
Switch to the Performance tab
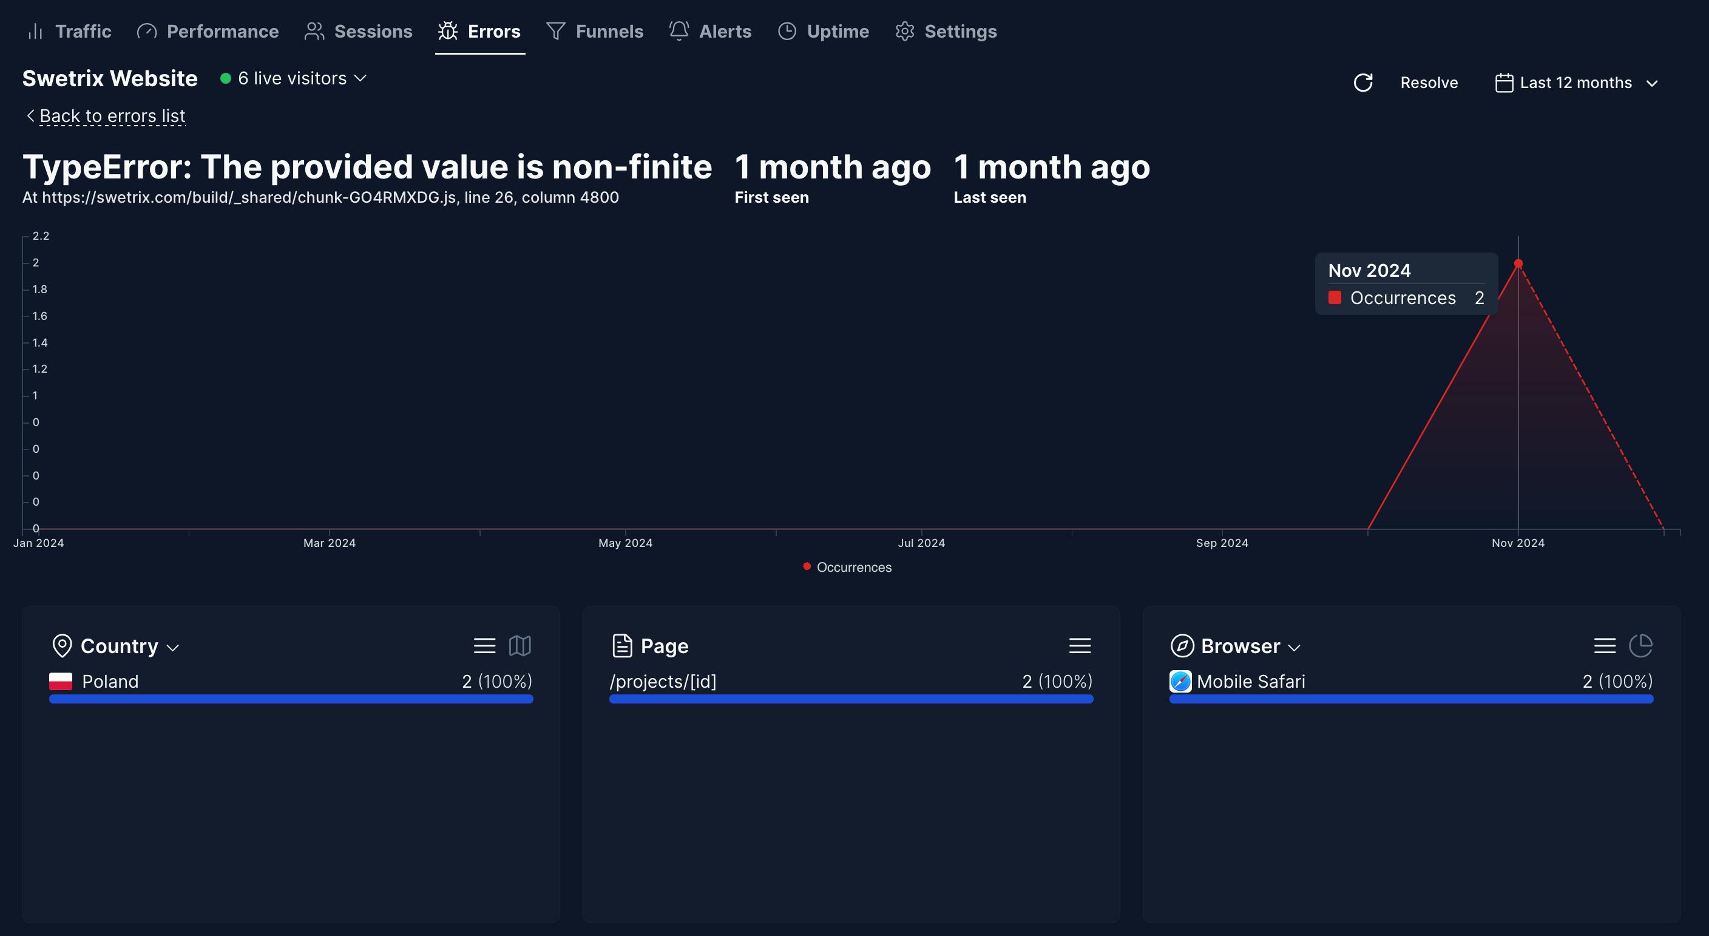click(208, 31)
